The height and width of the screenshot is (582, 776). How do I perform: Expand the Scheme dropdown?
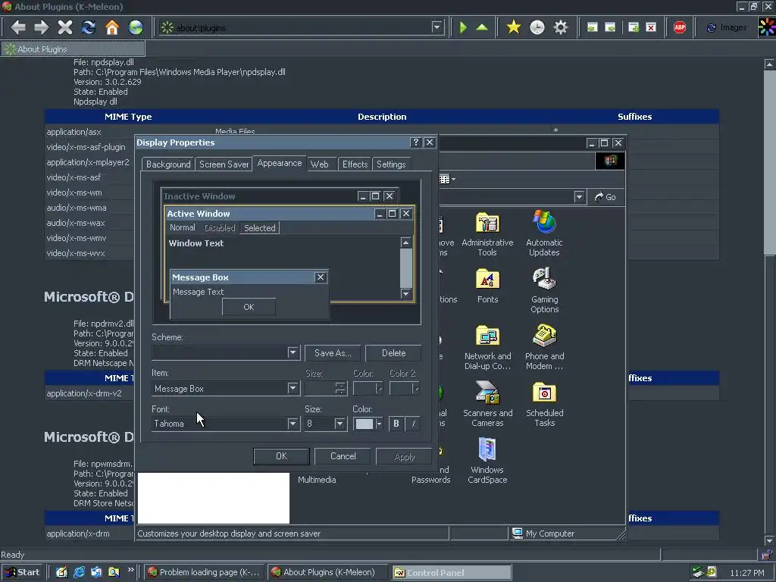point(293,353)
